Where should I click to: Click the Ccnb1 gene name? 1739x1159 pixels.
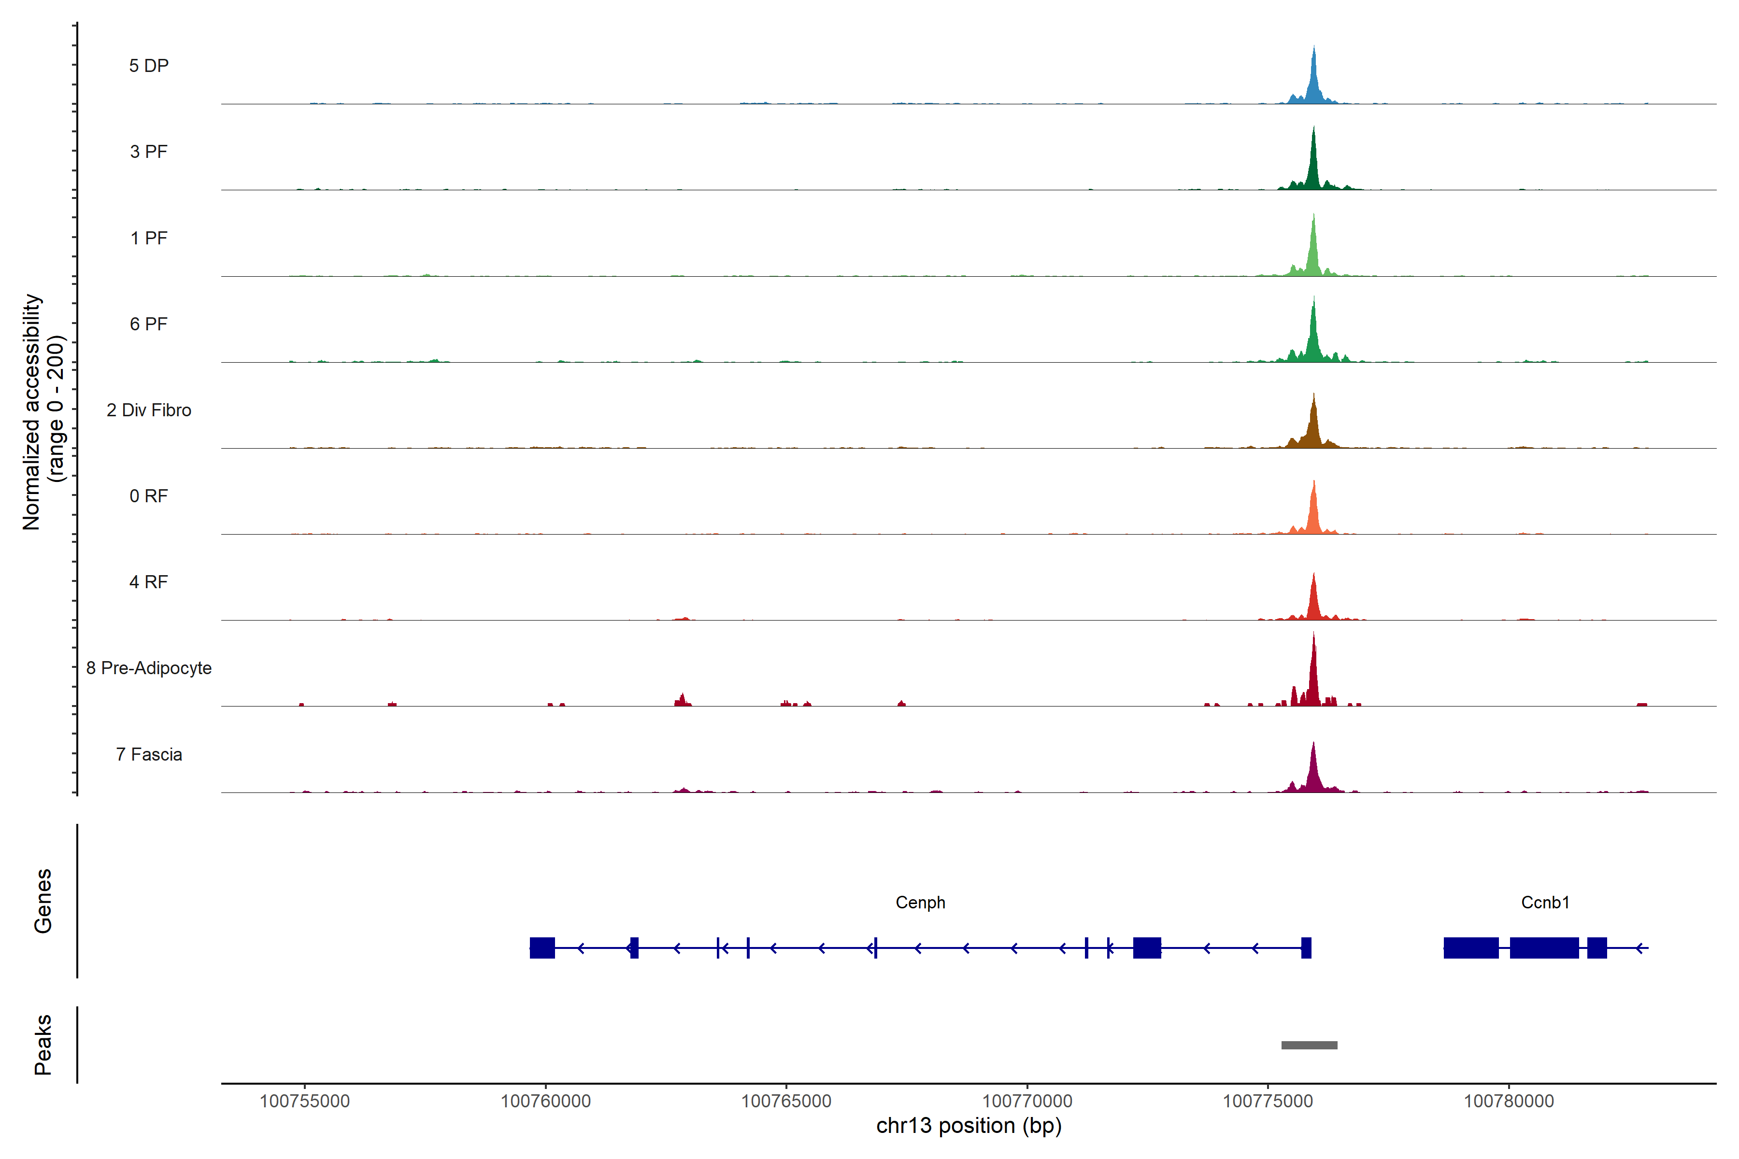click(1544, 902)
